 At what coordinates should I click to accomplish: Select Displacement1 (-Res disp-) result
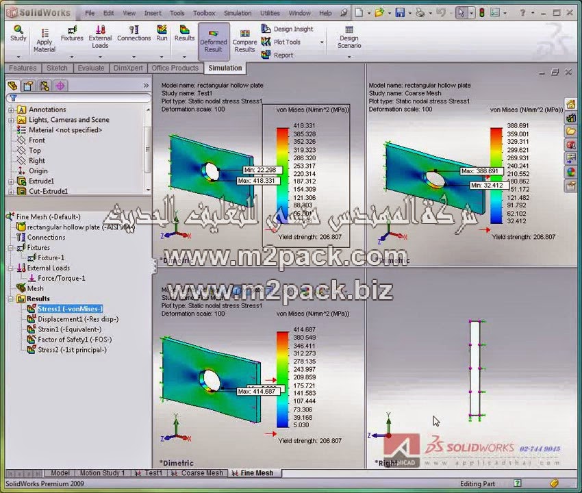[x=78, y=319]
